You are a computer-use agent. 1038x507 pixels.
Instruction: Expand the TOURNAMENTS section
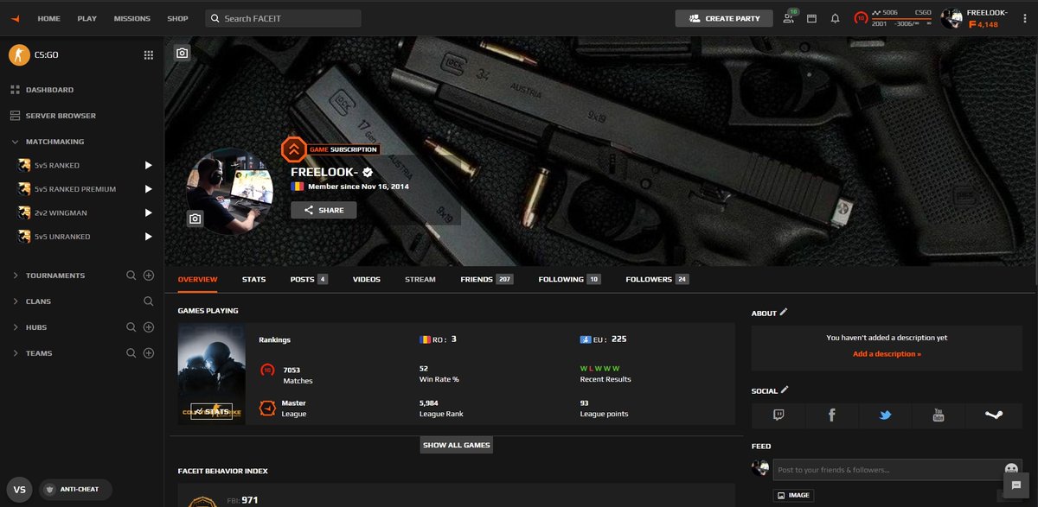coord(16,276)
